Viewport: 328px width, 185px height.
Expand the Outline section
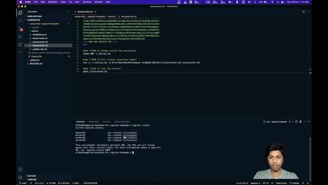pos(32,176)
